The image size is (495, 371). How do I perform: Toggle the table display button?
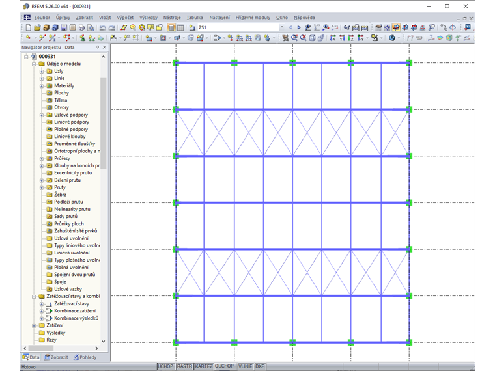[x=180, y=27]
